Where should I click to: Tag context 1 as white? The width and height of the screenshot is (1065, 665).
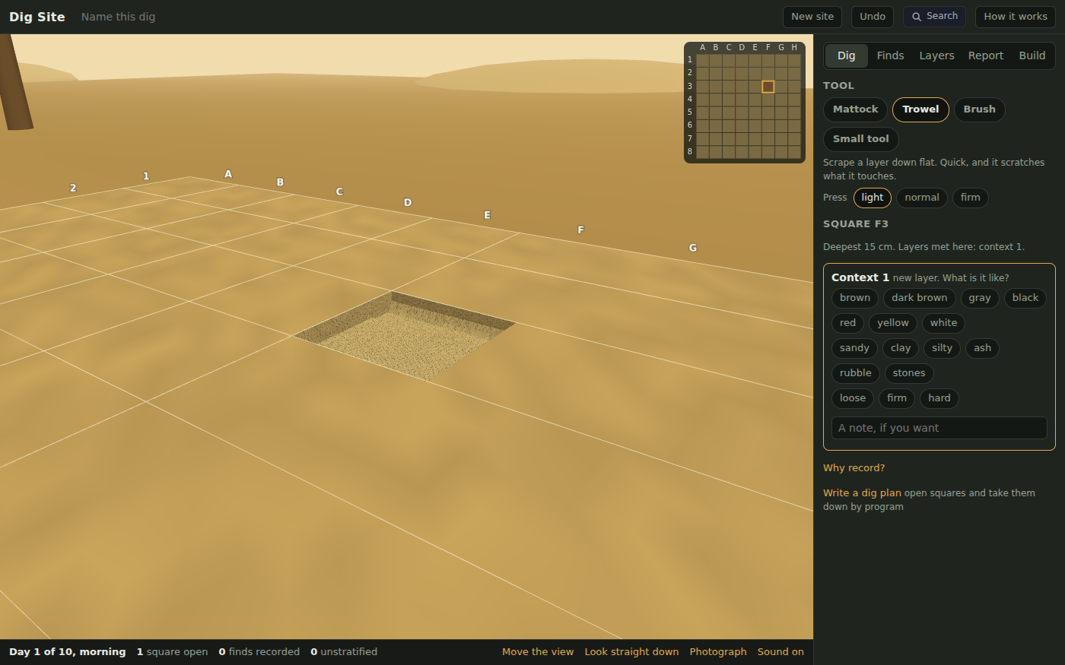(x=943, y=323)
